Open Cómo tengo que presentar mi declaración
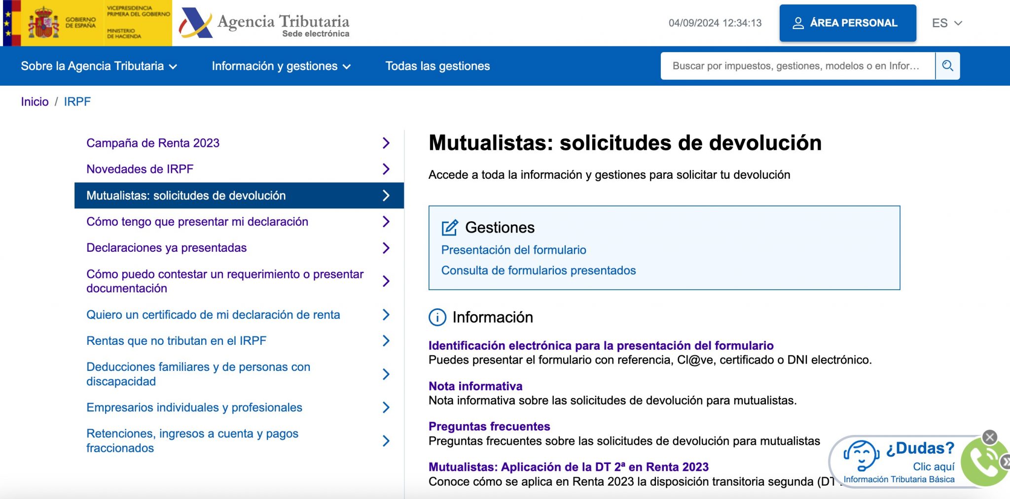 click(x=197, y=222)
